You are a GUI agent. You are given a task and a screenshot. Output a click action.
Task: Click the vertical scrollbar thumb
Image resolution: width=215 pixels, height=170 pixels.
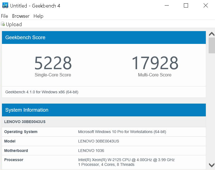click(212, 45)
